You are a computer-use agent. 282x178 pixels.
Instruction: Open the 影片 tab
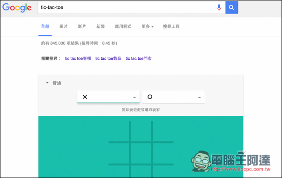click(x=82, y=26)
